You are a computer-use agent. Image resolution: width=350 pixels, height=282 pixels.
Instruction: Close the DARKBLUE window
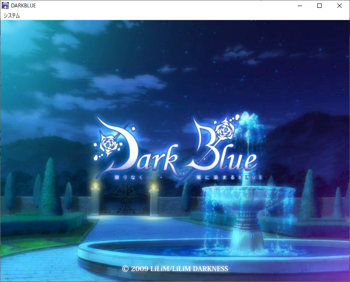(x=340, y=6)
